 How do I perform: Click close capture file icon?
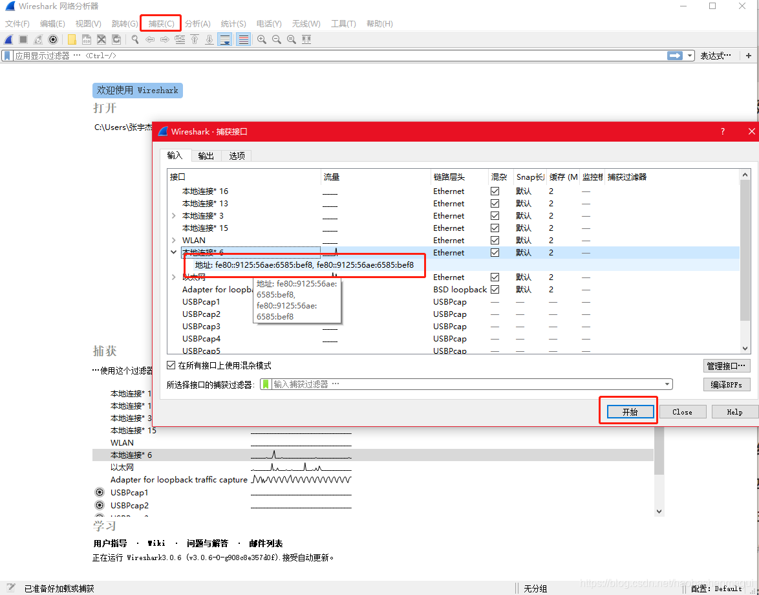[x=101, y=39]
